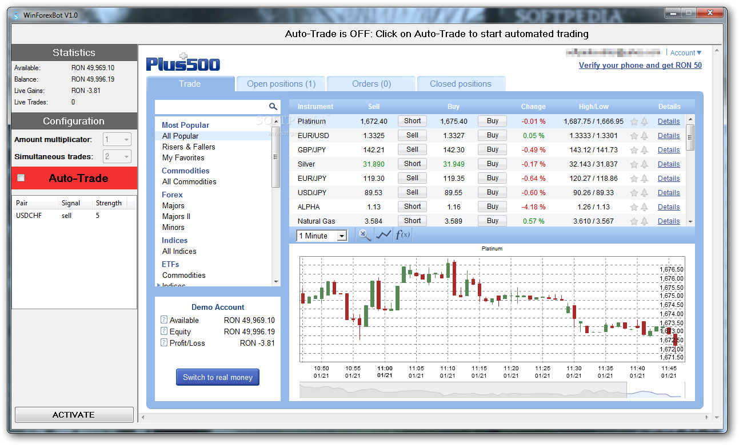The height and width of the screenshot is (445, 739).
Task: Click the chart range overview slider
Action: (654, 390)
